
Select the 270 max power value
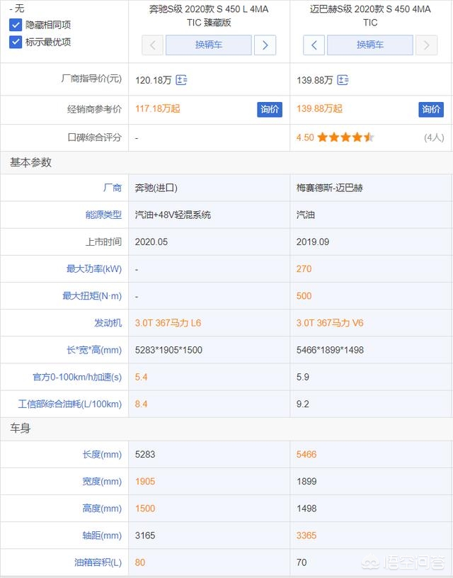304,268
